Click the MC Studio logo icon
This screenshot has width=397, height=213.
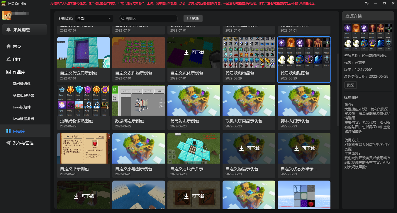(4, 4)
